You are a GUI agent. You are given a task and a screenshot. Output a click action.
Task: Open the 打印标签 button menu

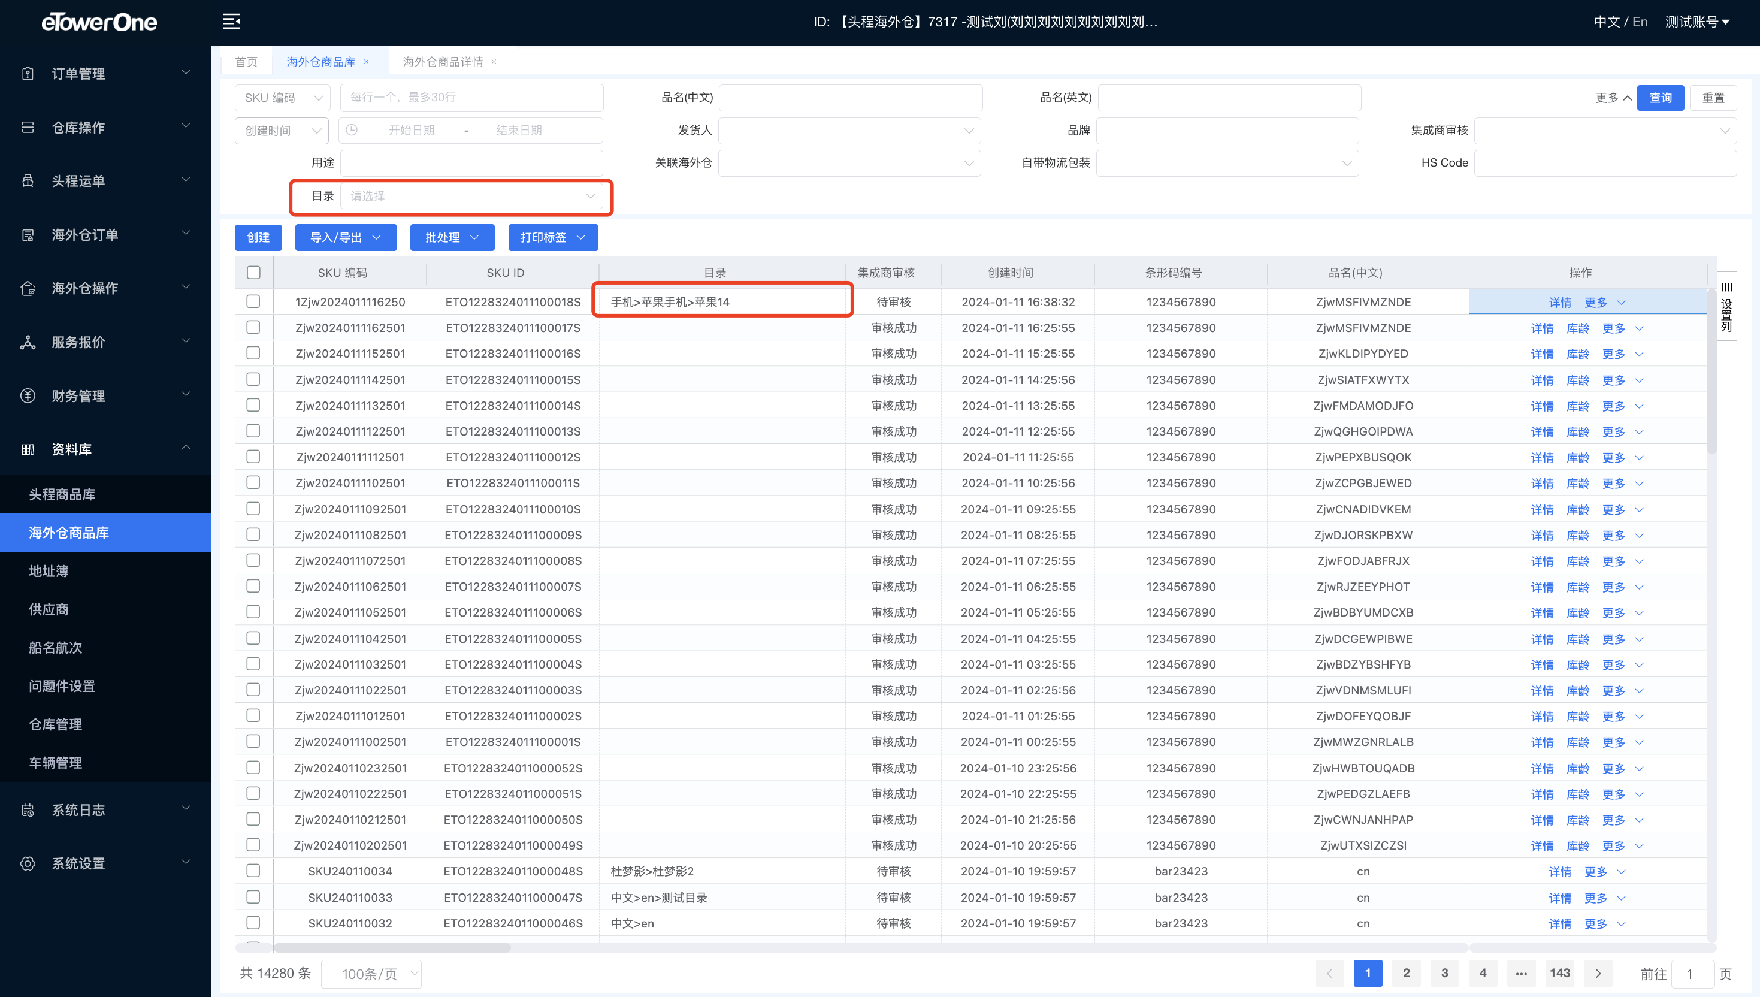click(x=553, y=238)
